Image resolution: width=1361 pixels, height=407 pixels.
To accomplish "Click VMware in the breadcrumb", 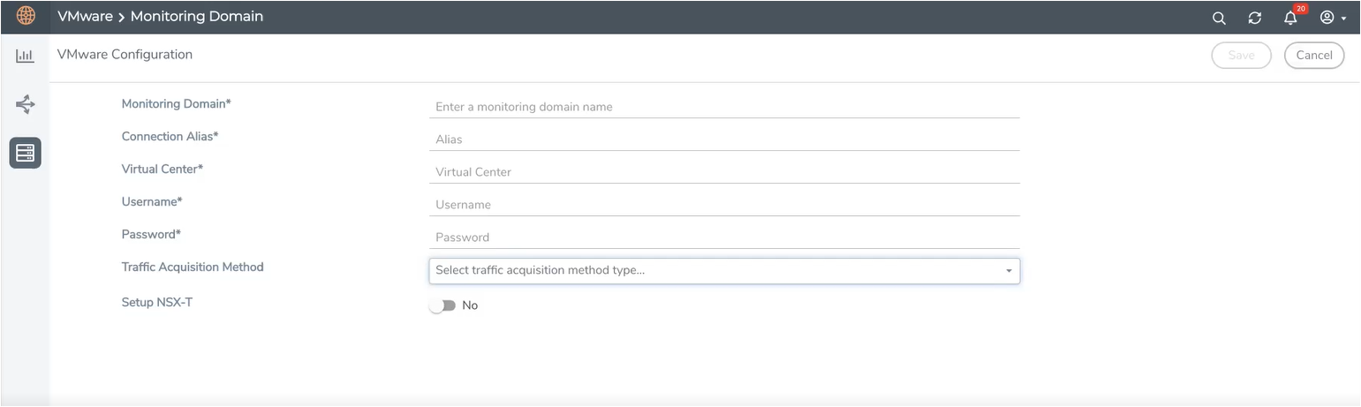I will (x=85, y=16).
